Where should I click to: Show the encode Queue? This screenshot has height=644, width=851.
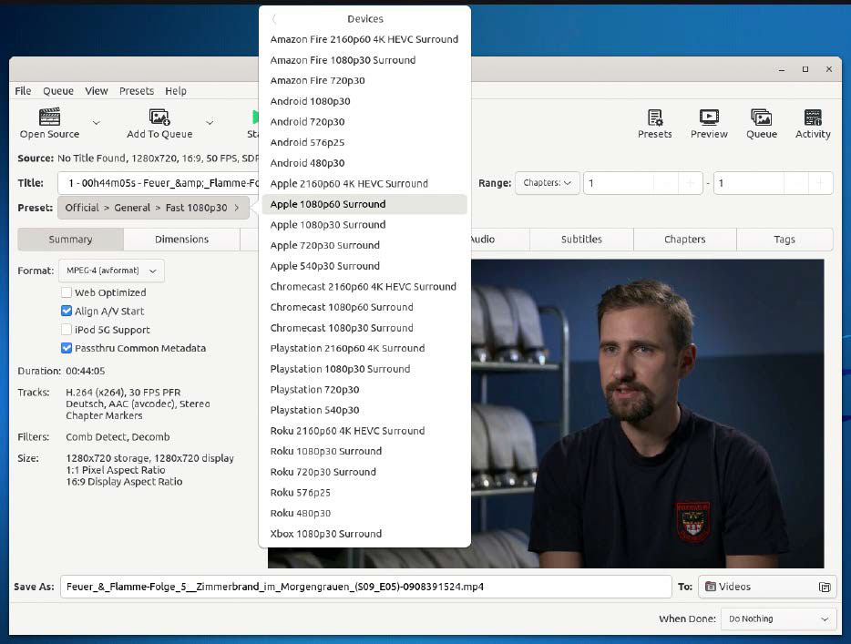click(x=762, y=123)
